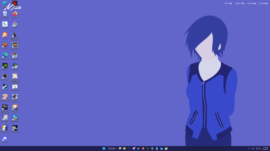Select the Overwatch desktop shortcut
This screenshot has height=151, width=270.
coord(15,56)
